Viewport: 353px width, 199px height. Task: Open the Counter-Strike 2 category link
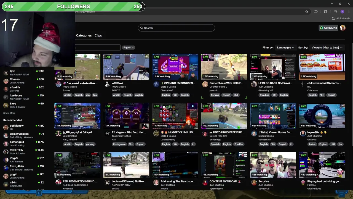pos(218,87)
